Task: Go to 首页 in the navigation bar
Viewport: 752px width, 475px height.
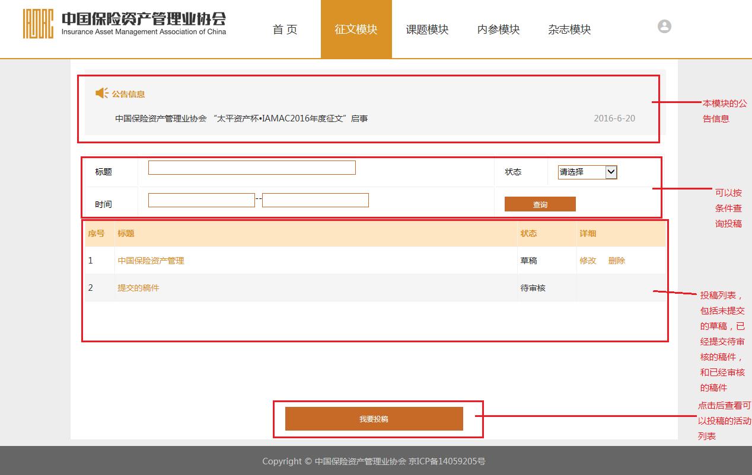Action: tap(285, 30)
